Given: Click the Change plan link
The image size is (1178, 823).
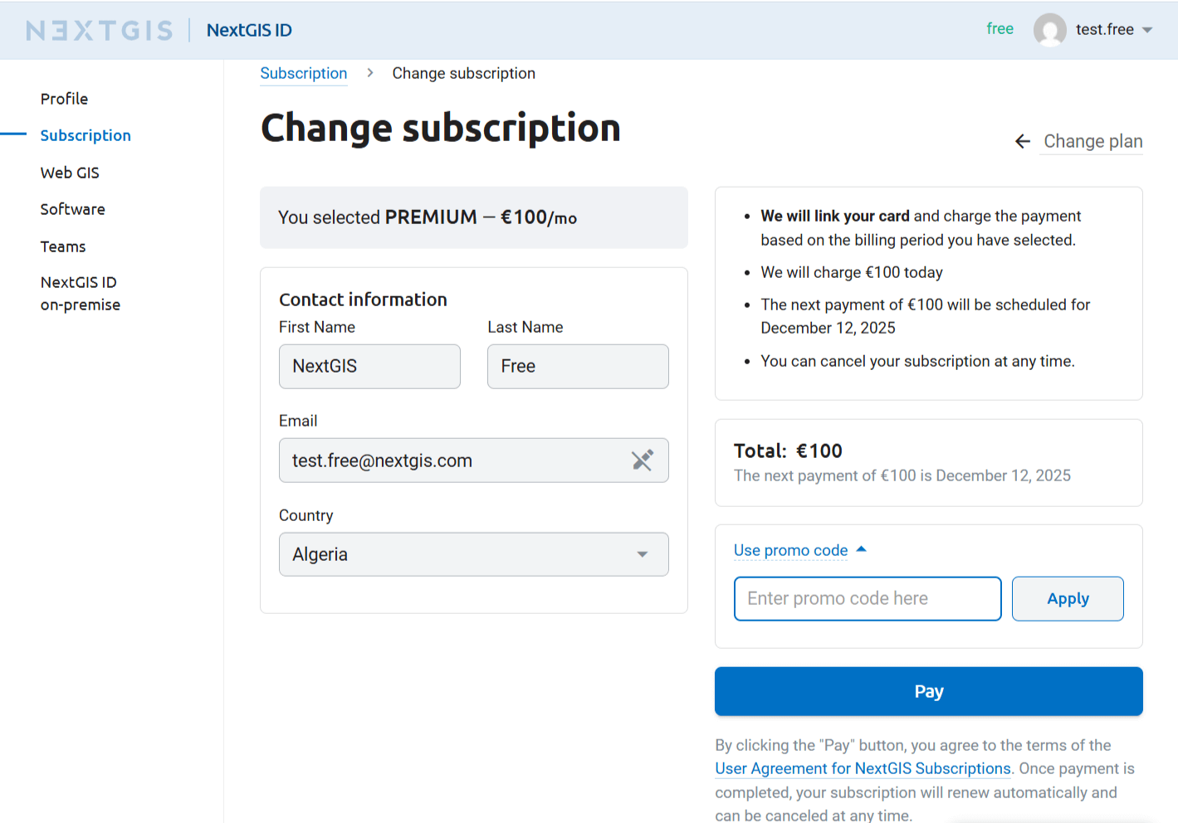Looking at the screenshot, I should click(x=1092, y=141).
